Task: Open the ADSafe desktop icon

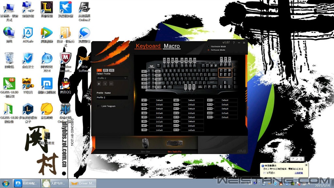Action: (28, 35)
